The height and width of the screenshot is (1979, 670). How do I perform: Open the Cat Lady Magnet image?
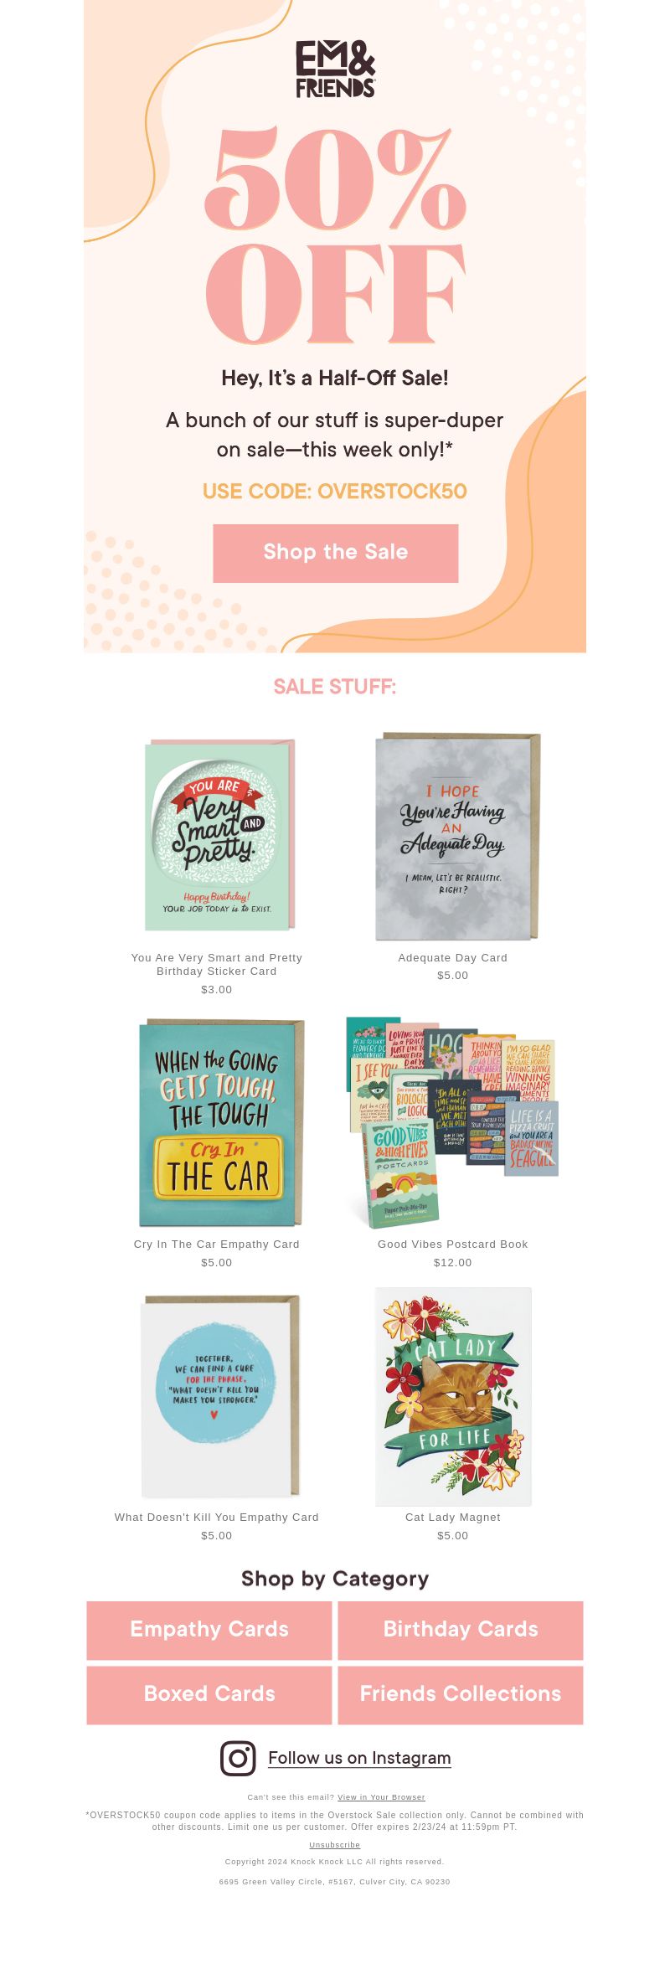[453, 1396]
